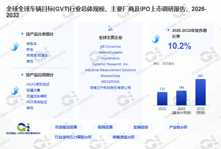This screenshot has width=221, height=149.
Task: Click the 低速泊车辅助 item
Action: tap(36, 96)
